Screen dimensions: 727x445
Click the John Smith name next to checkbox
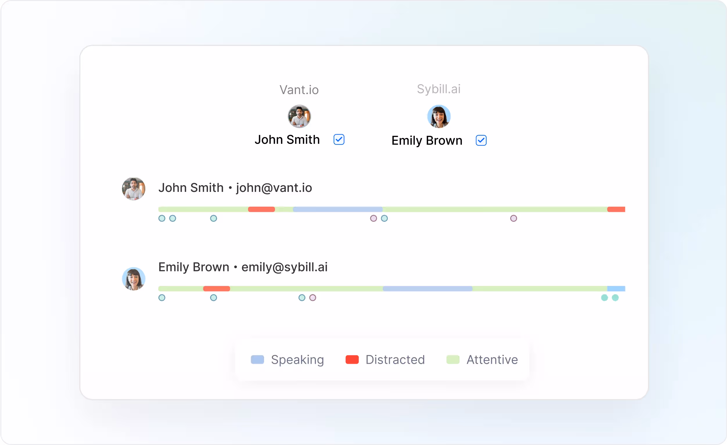tap(287, 140)
